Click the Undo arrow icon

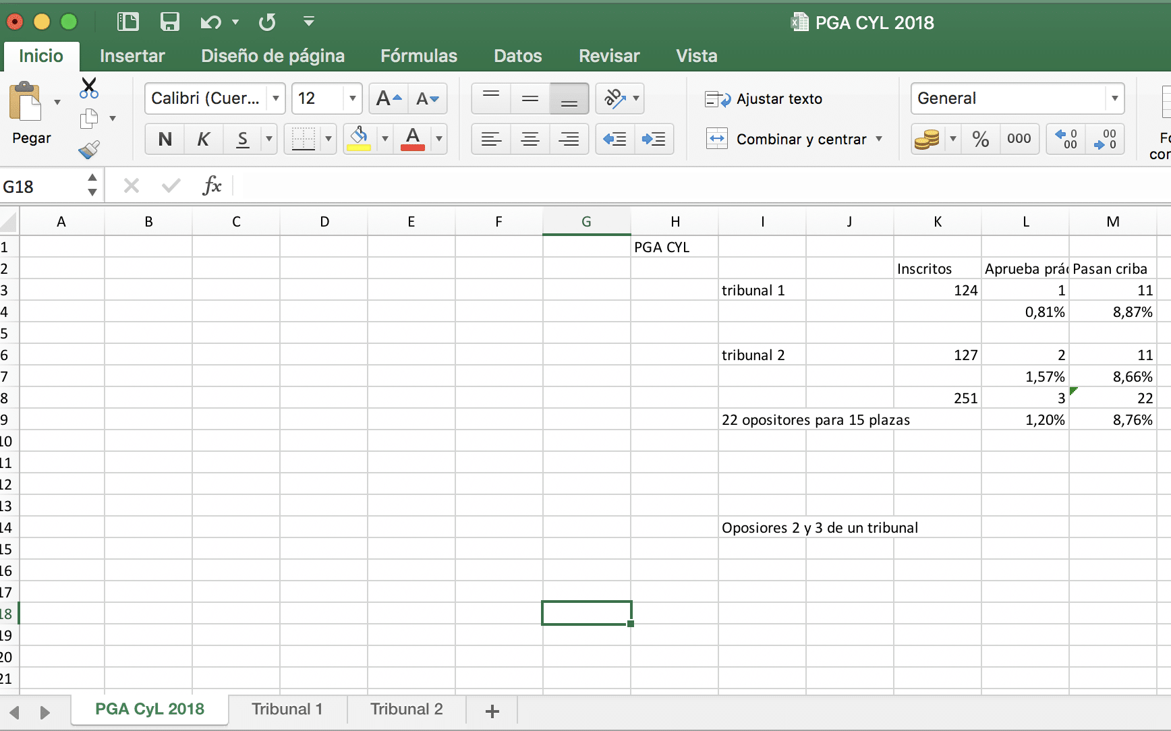tap(210, 22)
